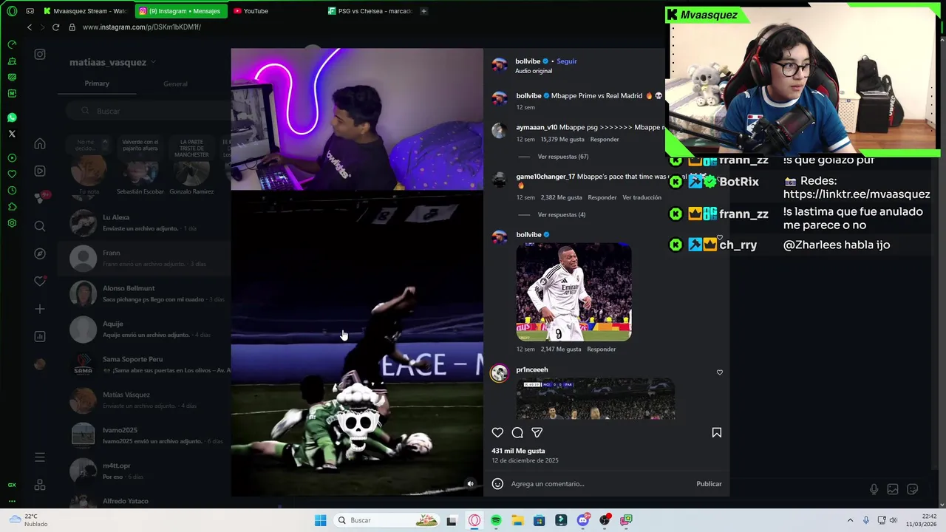Click the browser address bar URL
946x532 pixels.
tap(142, 27)
